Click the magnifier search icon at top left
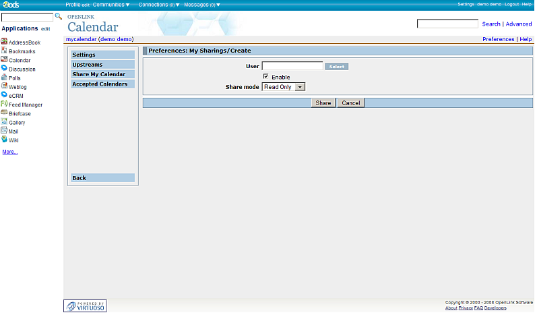Viewport: 539px width, 319px height. click(x=59, y=16)
